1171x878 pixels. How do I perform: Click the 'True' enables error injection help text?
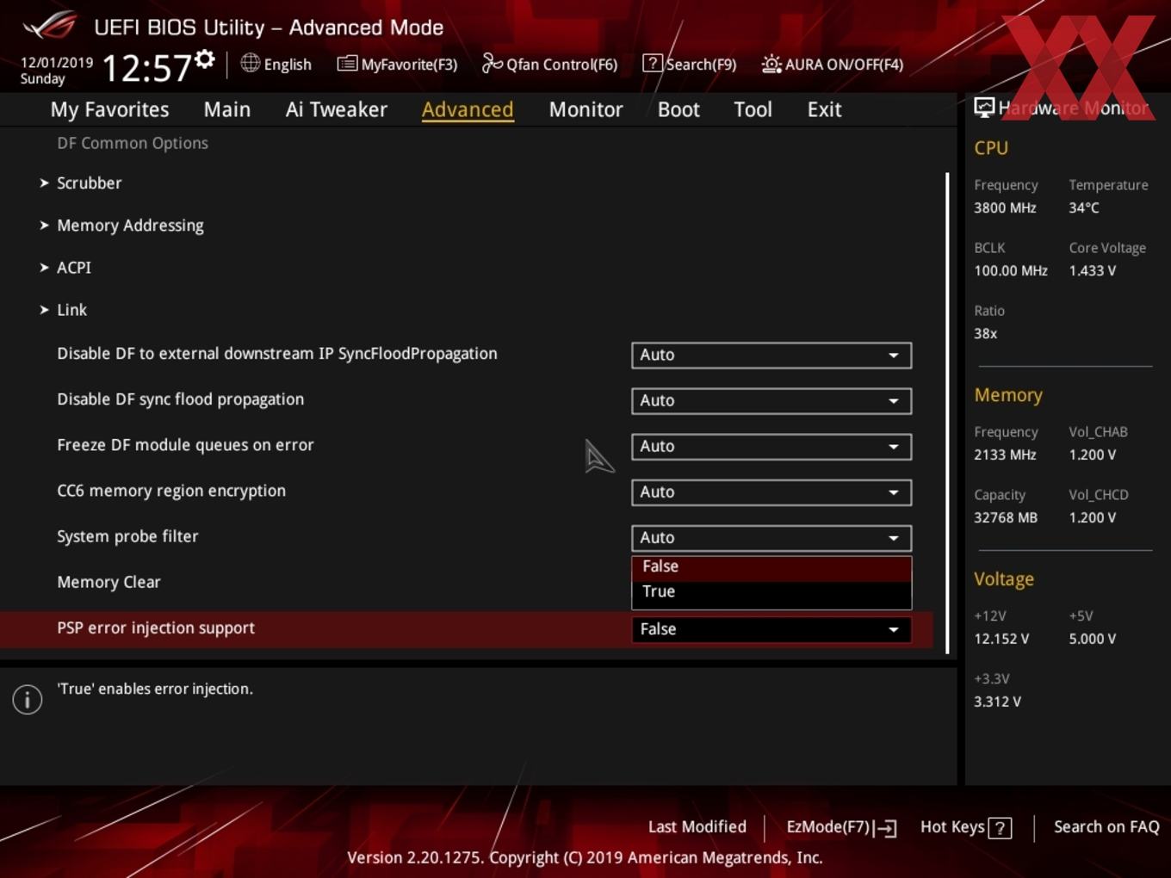[x=155, y=689]
